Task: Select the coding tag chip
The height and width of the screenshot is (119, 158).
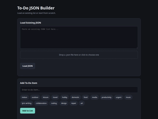Action: 54,103
